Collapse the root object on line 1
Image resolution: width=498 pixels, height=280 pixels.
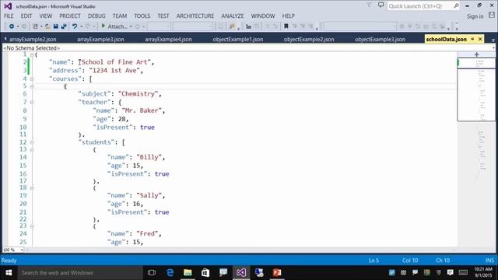[x=32, y=55]
